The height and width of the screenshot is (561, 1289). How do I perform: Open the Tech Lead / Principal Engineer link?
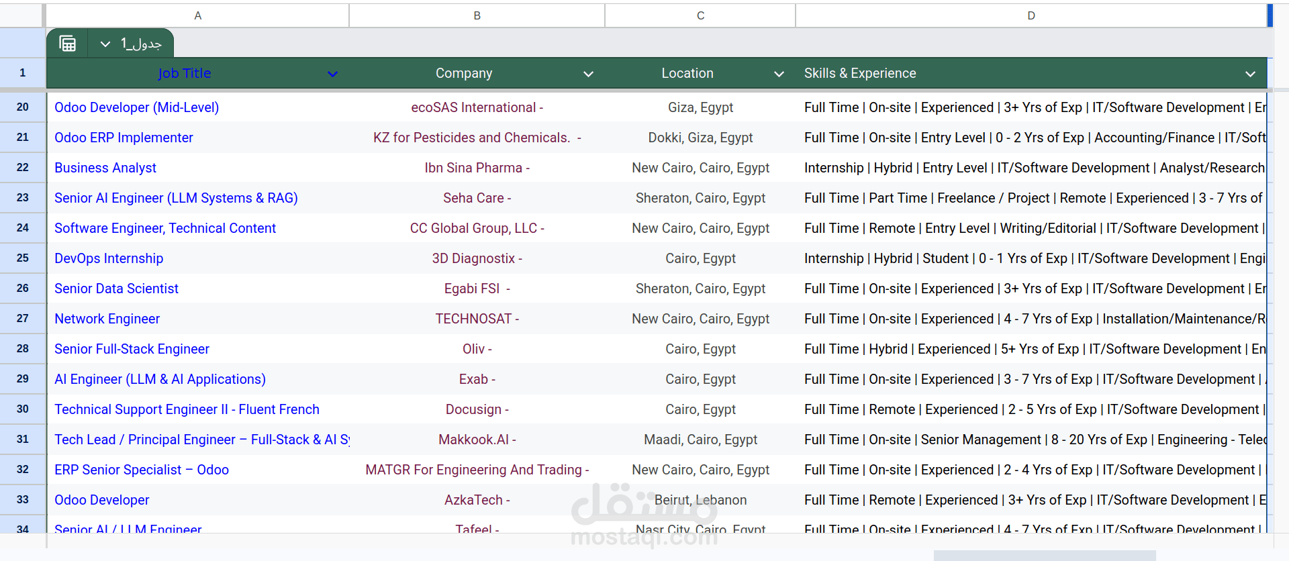coord(201,440)
